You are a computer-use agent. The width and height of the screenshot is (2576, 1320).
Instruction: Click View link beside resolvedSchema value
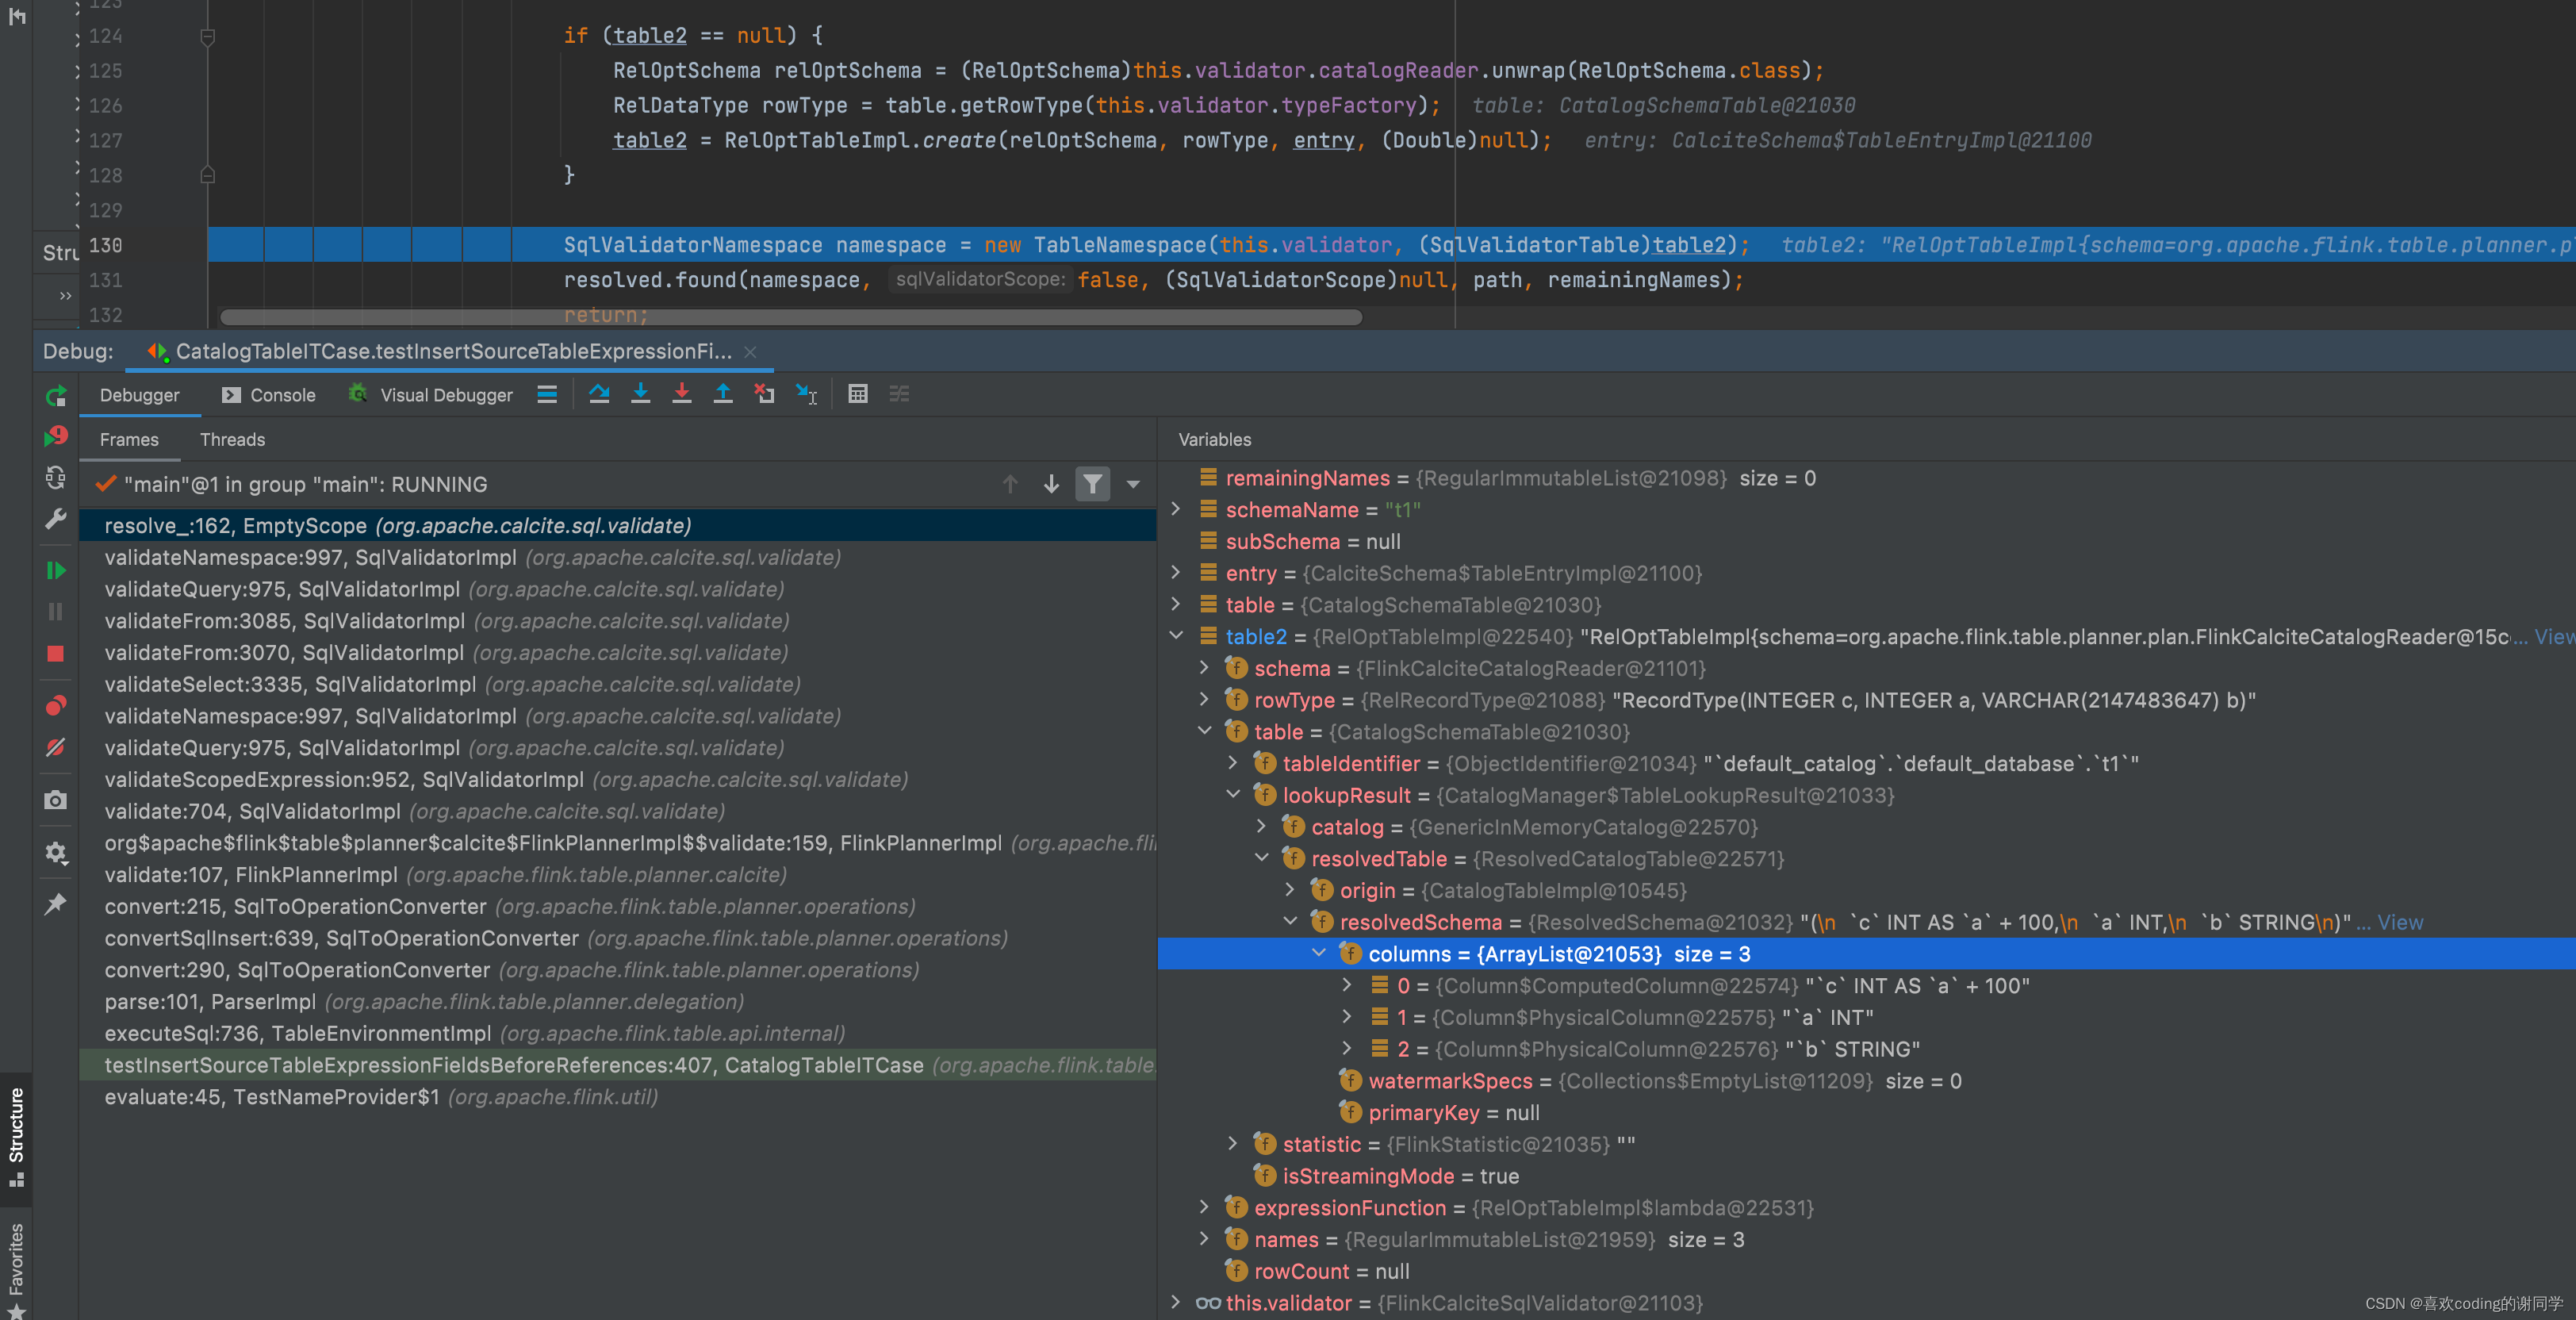tap(2399, 922)
